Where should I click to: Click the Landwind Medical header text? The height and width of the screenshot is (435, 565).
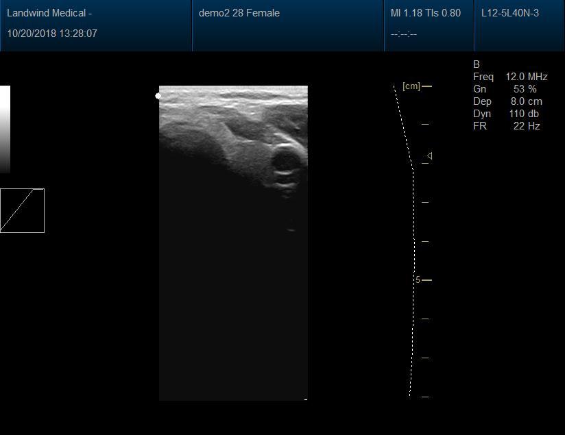pos(49,13)
